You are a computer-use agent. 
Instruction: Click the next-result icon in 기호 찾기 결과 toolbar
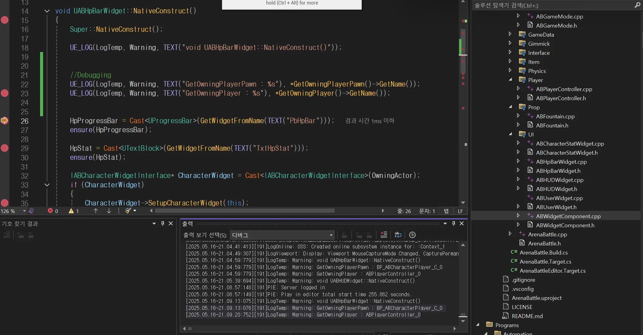point(31,235)
